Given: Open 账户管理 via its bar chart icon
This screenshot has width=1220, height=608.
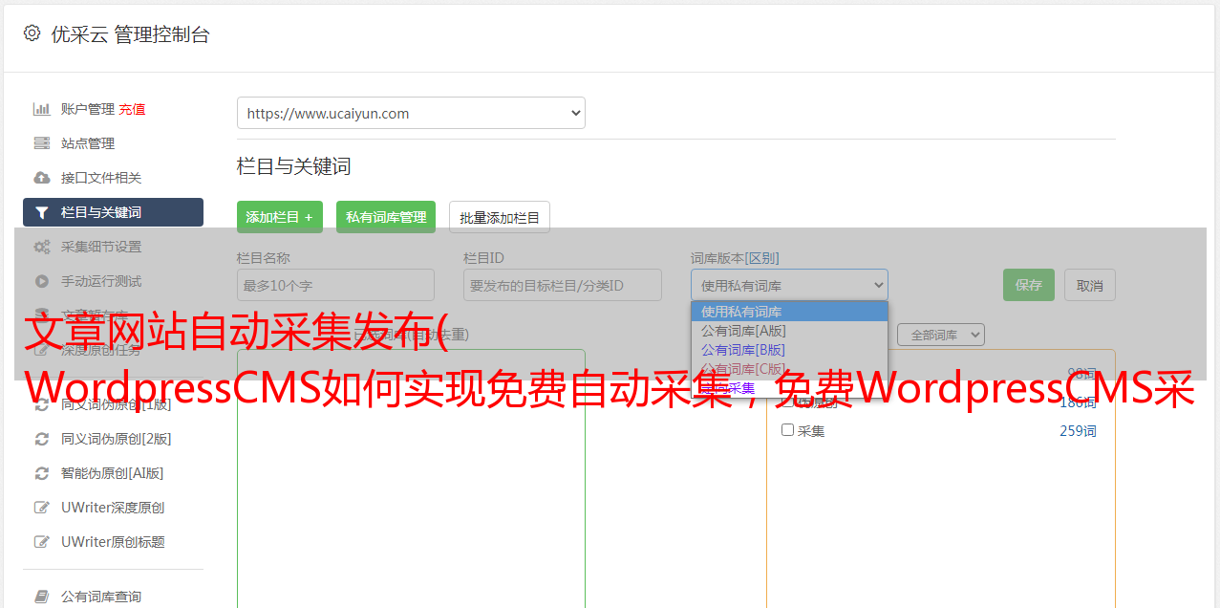Looking at the screenshot, I should [42, 109].
